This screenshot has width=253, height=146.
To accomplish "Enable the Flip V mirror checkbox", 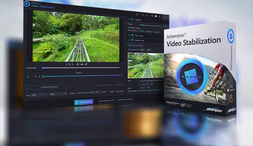I will tap(146, 88).
